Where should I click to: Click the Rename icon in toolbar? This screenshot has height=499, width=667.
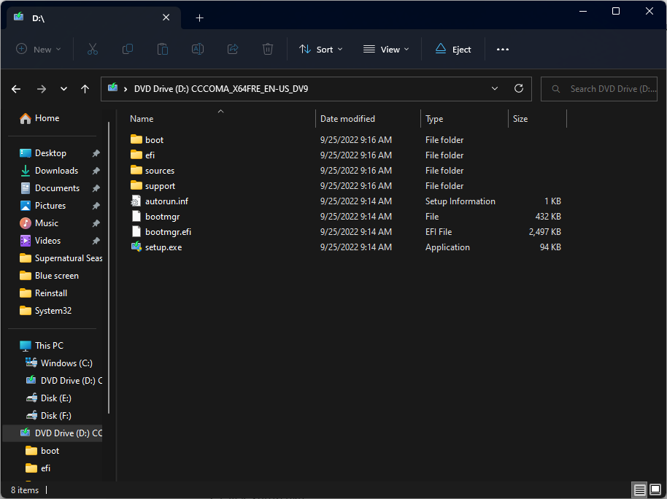tap(198, 50)
